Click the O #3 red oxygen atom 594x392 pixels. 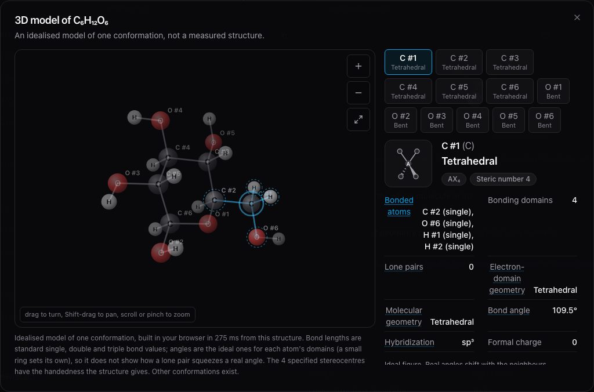[x=117, y=183]
